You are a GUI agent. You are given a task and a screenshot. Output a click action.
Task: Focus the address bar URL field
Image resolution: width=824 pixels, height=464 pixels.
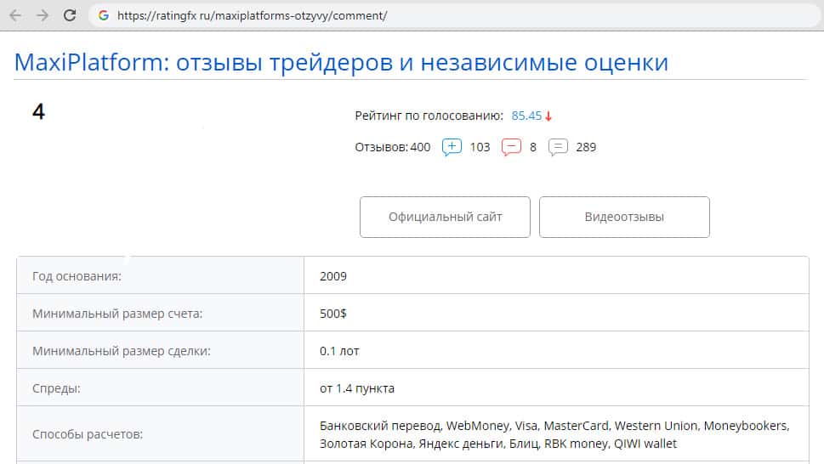[x=340, y=15]
